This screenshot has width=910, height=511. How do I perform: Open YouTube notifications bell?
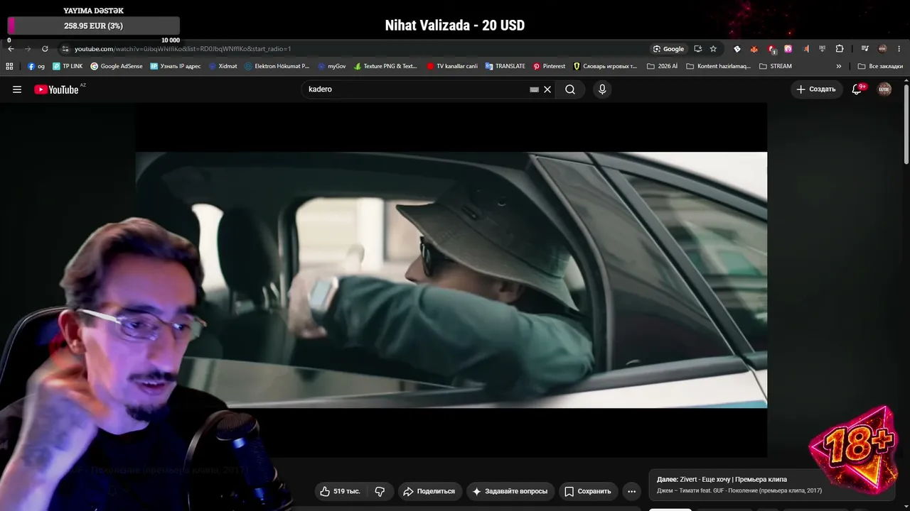[x=857, y=89]
